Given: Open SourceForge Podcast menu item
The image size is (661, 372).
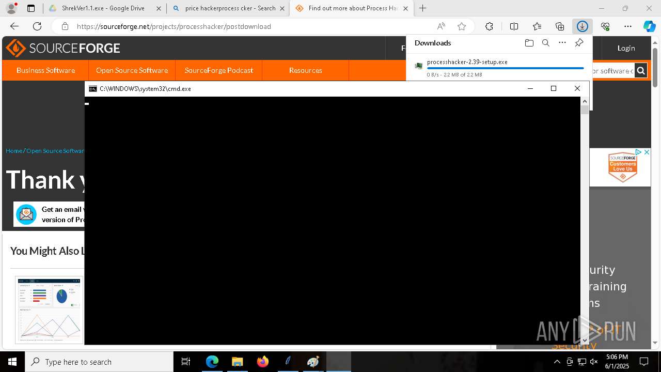Looking at the screenshot, I should [x=219, y=70].
